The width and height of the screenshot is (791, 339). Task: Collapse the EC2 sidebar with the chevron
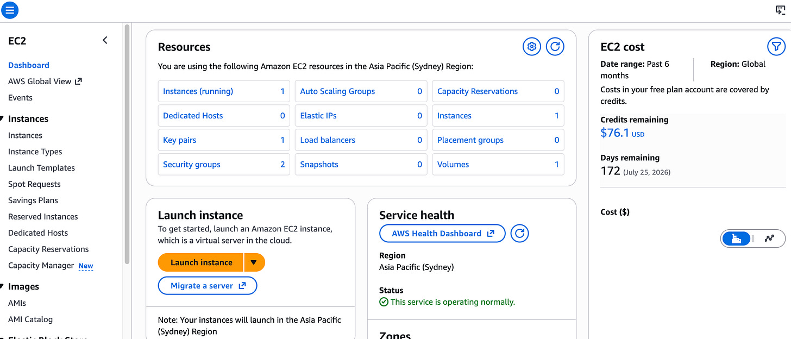point(105,40)
